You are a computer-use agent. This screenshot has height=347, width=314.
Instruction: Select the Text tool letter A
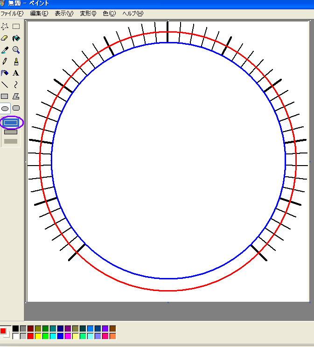(16, 73)
